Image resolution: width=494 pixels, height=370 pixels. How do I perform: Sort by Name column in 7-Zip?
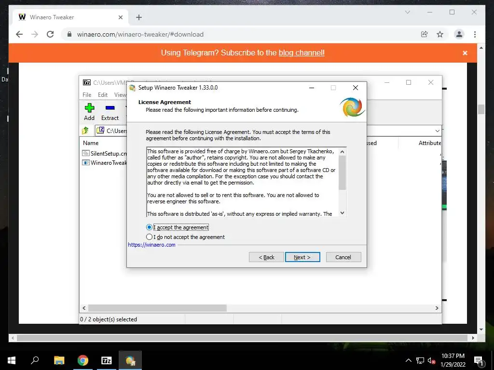[x=91, y=143]
